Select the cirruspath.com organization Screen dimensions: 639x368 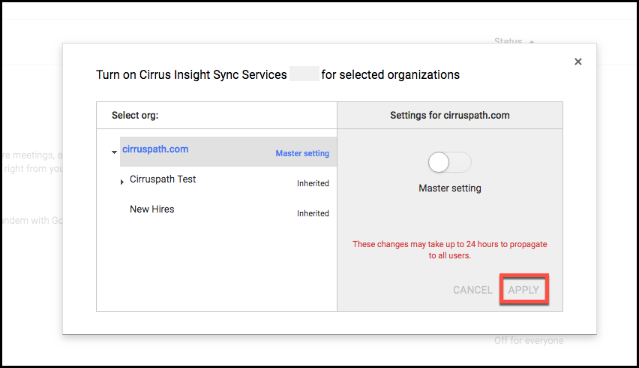click(x=155, y=149)
